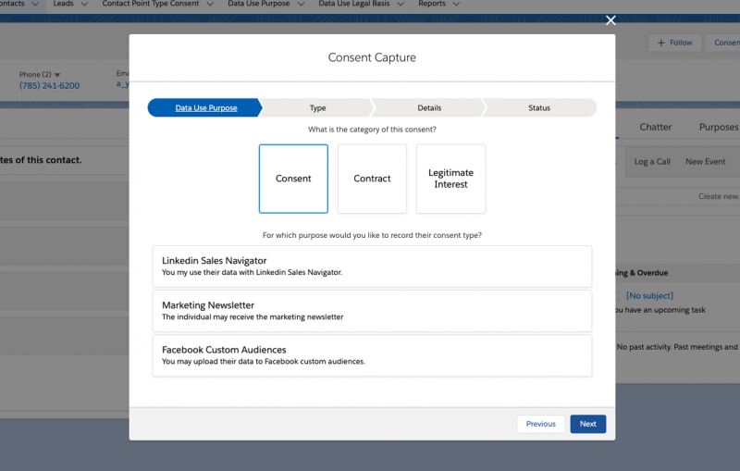Go to the Type step
Viewport: 740px width, 471px height.
pyautogui.click(x=317, y=107)
